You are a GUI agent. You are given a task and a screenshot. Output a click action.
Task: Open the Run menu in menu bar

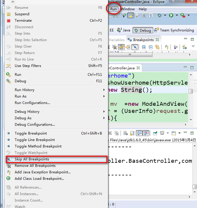pyautogui.click(x=113, y=9)
